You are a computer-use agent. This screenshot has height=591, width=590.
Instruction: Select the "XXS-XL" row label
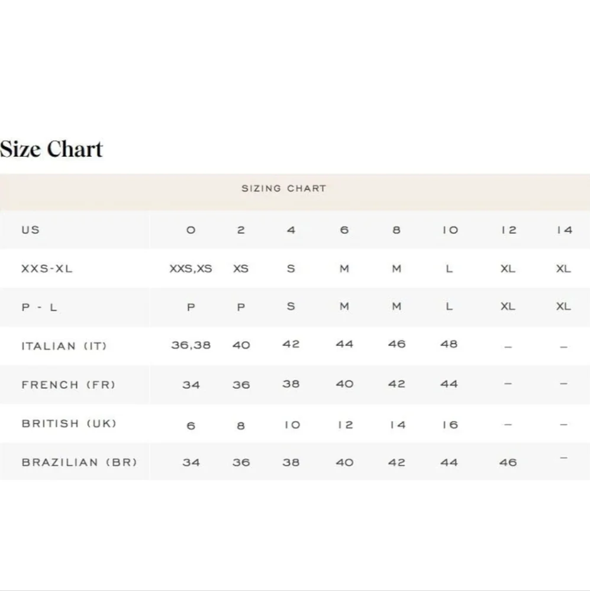coord(47,269)
